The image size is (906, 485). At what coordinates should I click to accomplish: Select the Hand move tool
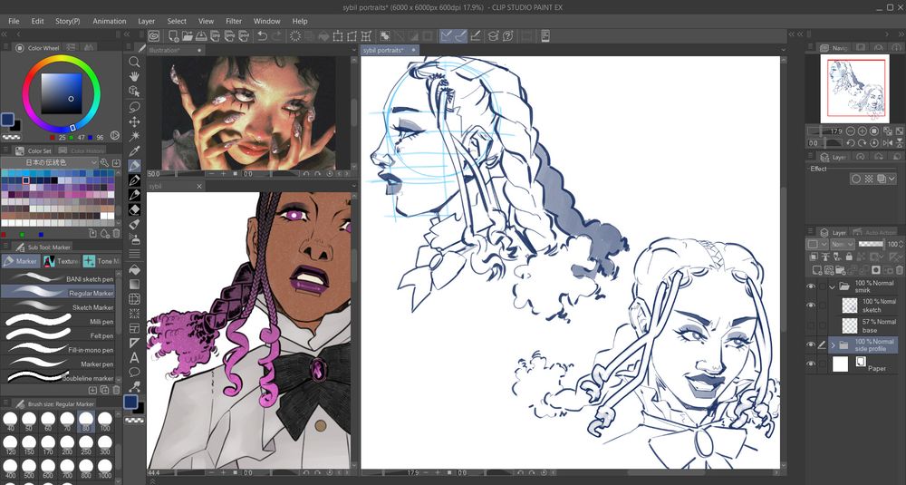134,77
